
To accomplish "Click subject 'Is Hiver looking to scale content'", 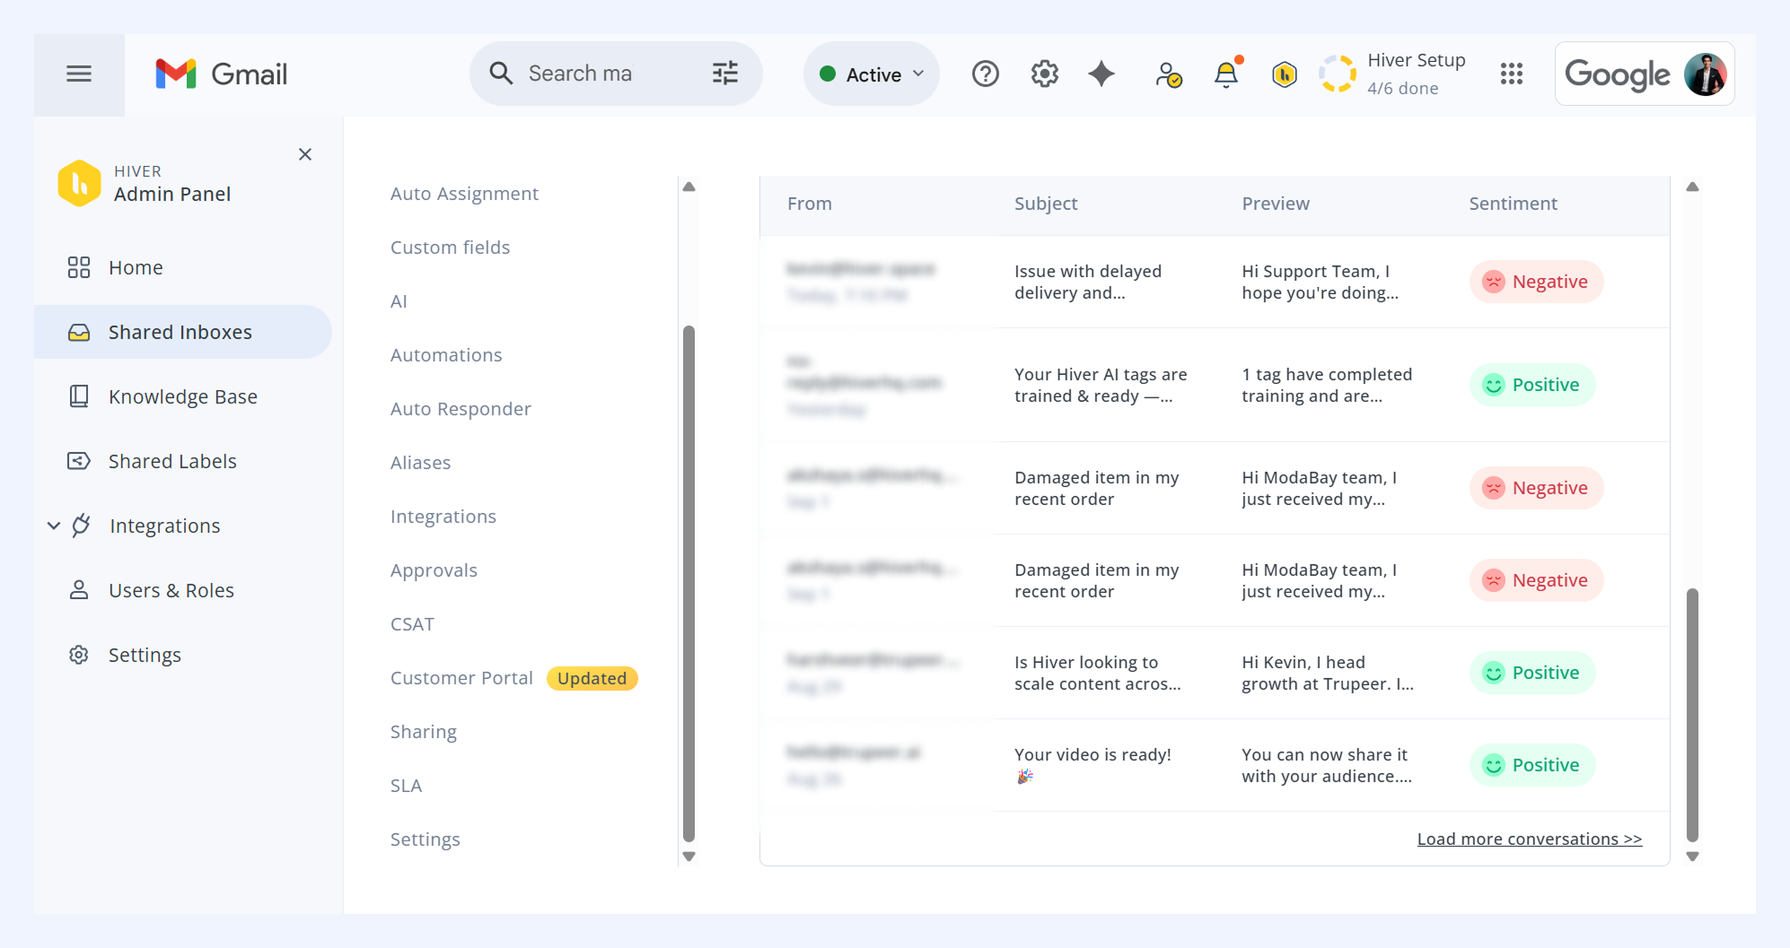I will [x=1098, y=673].
